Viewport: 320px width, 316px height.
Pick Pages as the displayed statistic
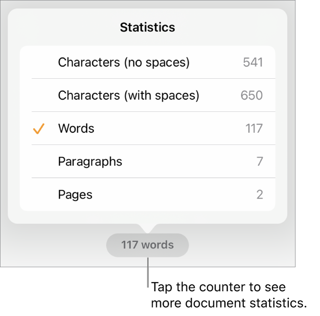75,194
